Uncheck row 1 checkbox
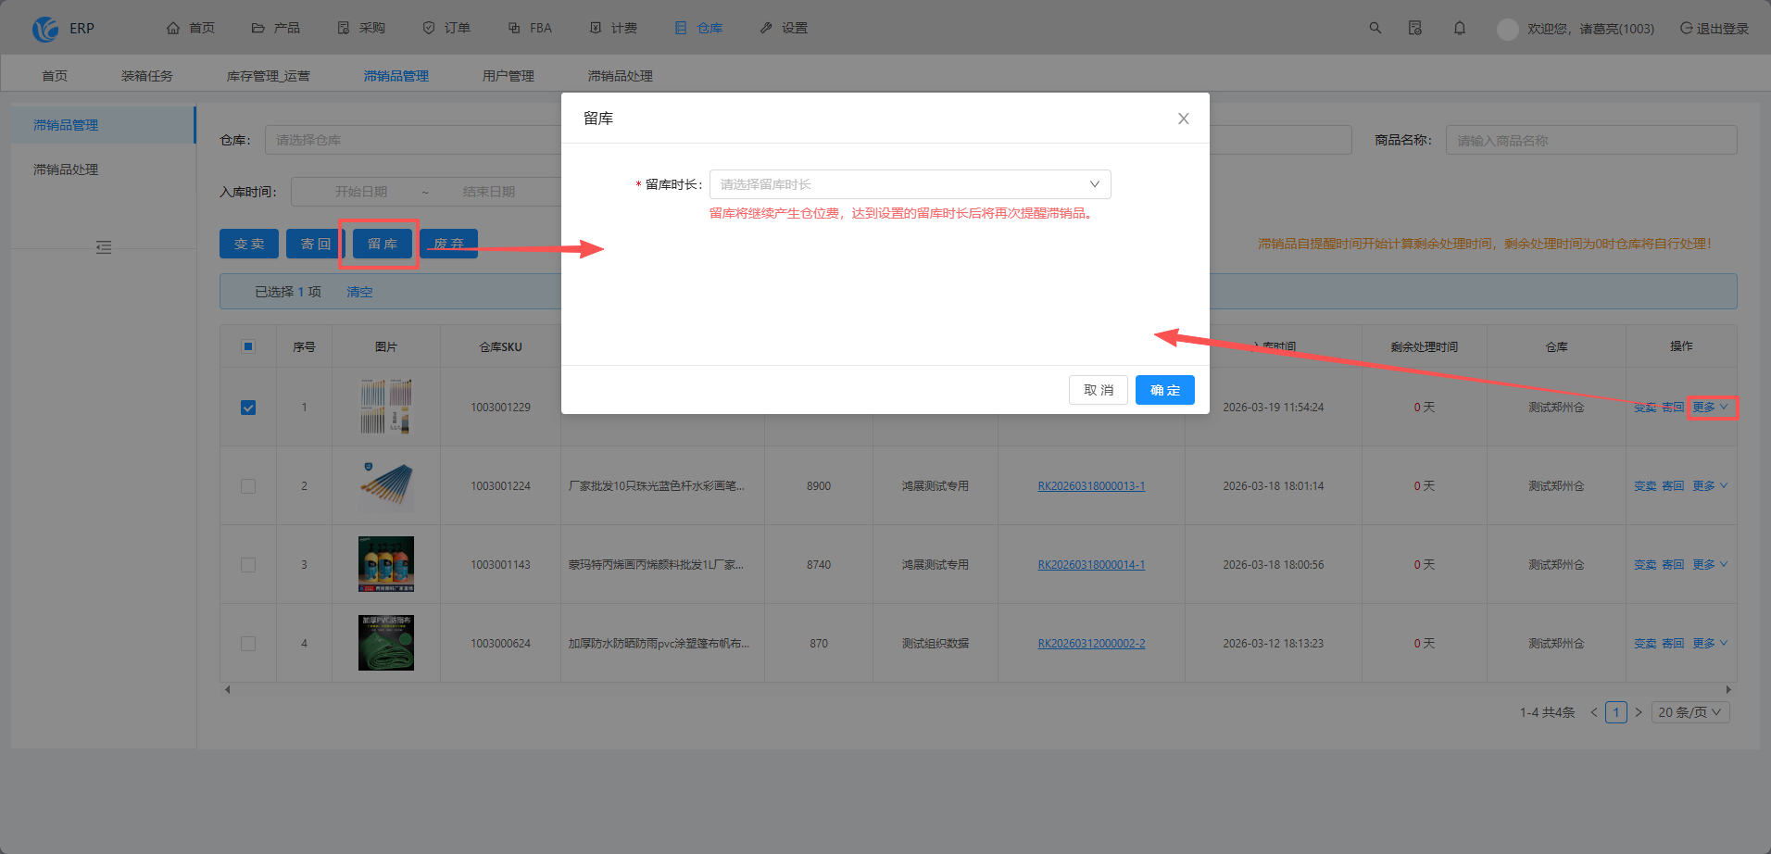Screen dimensions: 1771x854 click(248, 408)
